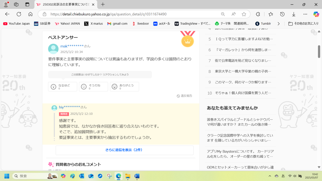
Task: Open mak******** answerer profile avatar
Action: click(x=53, y=49)
